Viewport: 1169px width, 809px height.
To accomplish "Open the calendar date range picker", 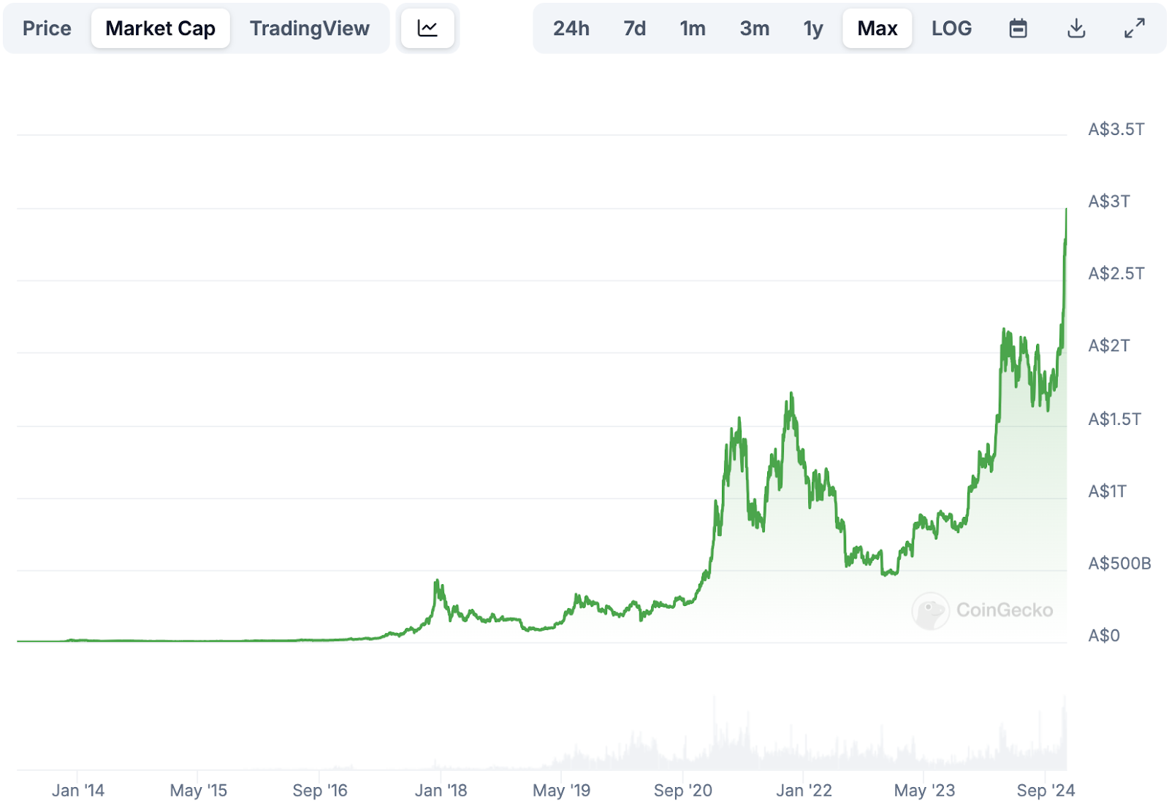I will pyautogui.click(x=1018, y=28).
